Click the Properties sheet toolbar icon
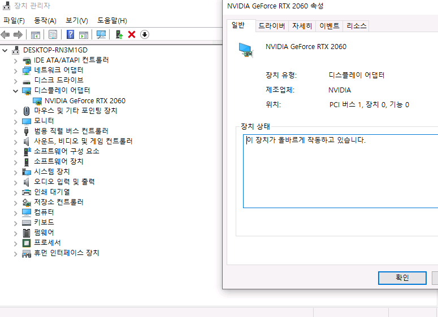 (x=53, y=34)
